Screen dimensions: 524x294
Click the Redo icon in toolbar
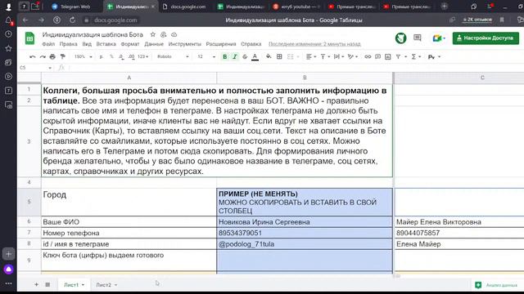(x=43, y=57)
